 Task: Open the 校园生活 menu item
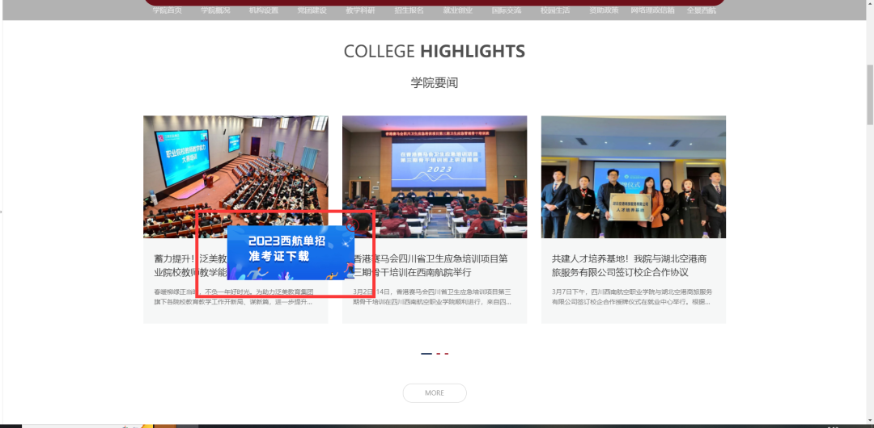555,10
